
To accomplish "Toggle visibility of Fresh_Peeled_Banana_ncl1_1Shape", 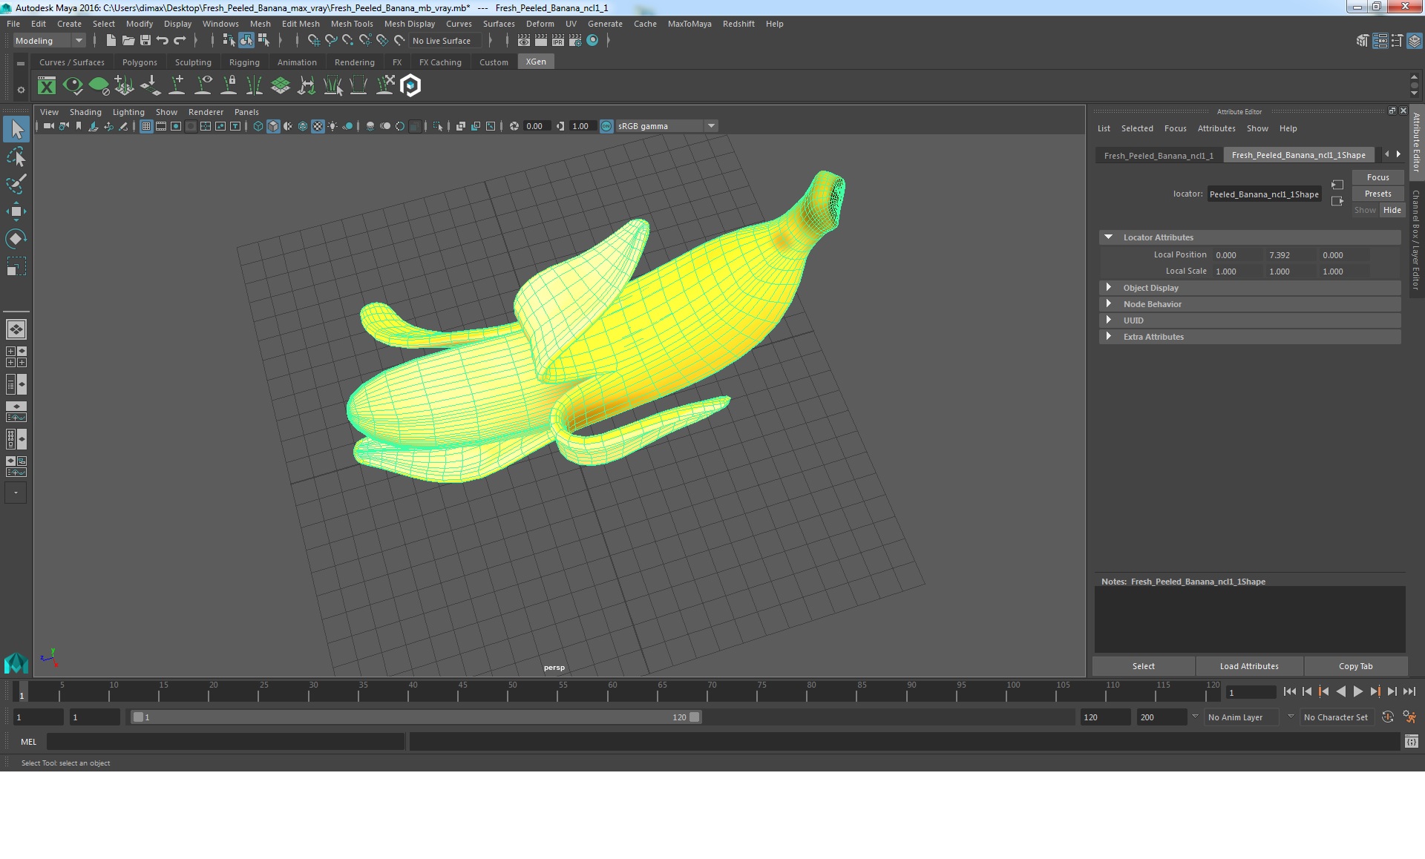I will tap(1390, 210).
